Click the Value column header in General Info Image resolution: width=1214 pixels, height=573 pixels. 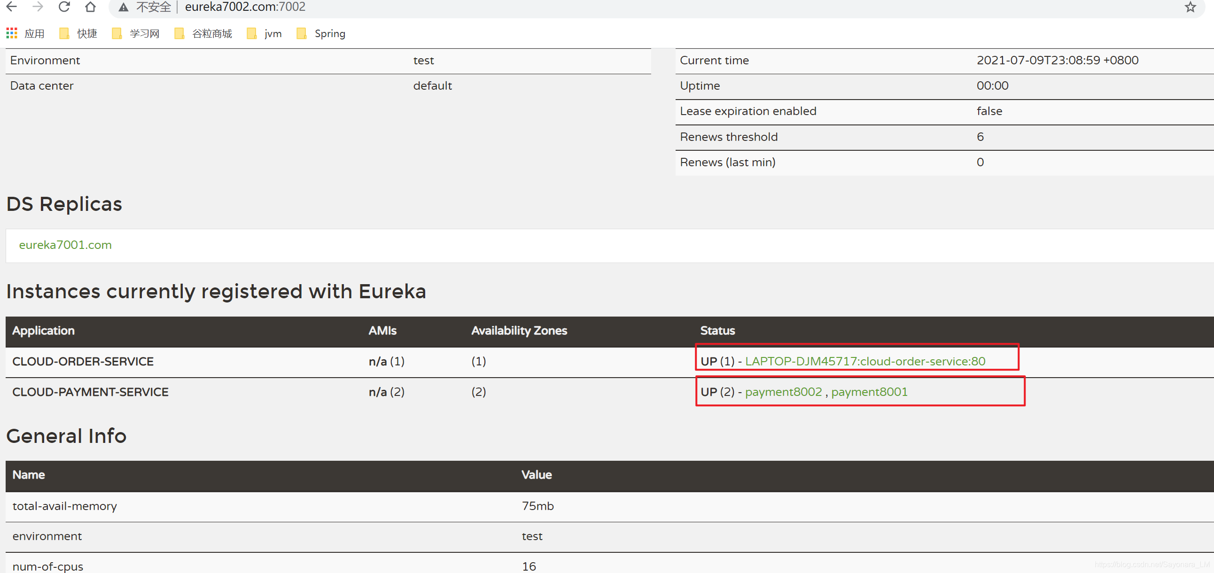click(537, 475)
